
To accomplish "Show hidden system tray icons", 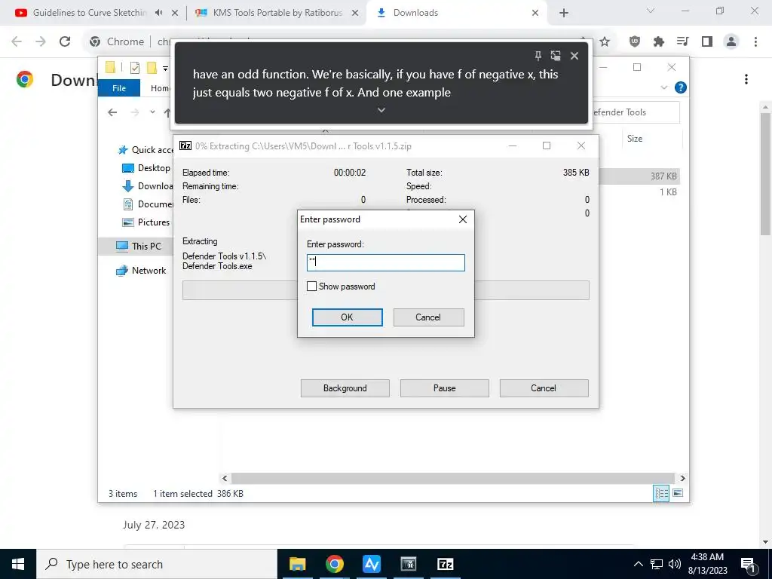I will [x=638, y=564].
